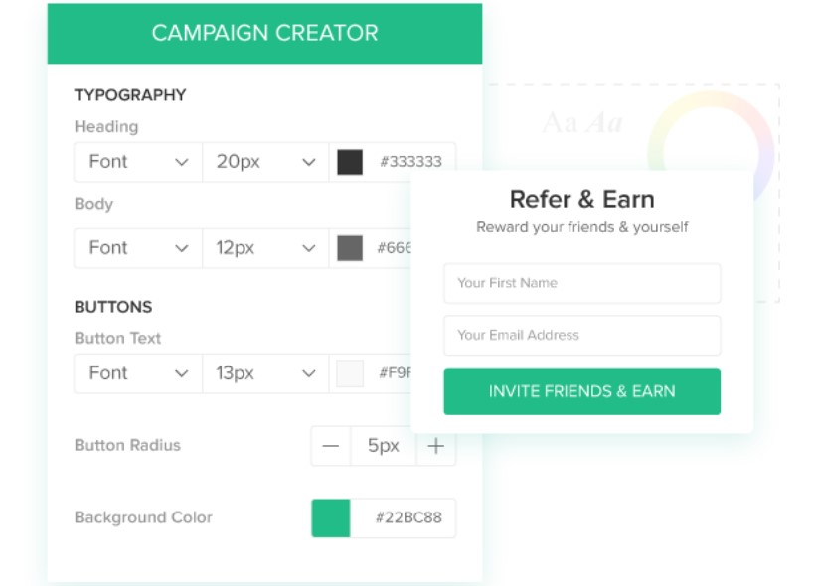Click the light button text color swatch
814x586 pixels.
click(x=350, y=373)
